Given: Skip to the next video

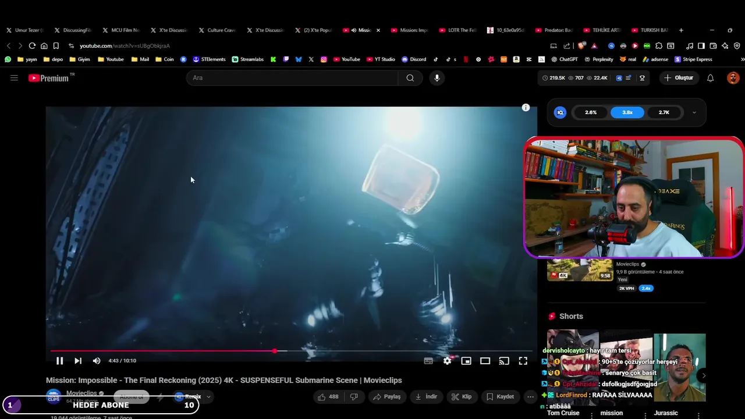Looking at the screenshot, I should pyautogui.click(x=78, y=361).
